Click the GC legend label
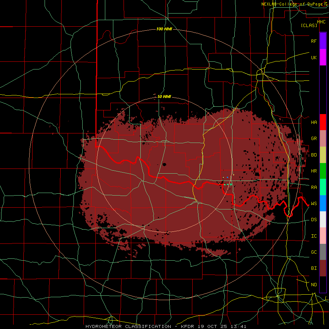Screen dimensions: 329x329 314,252
